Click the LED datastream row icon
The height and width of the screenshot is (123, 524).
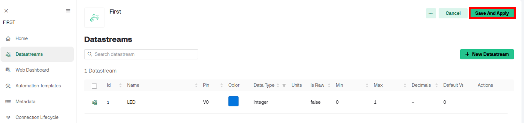[x=95, y=102]
